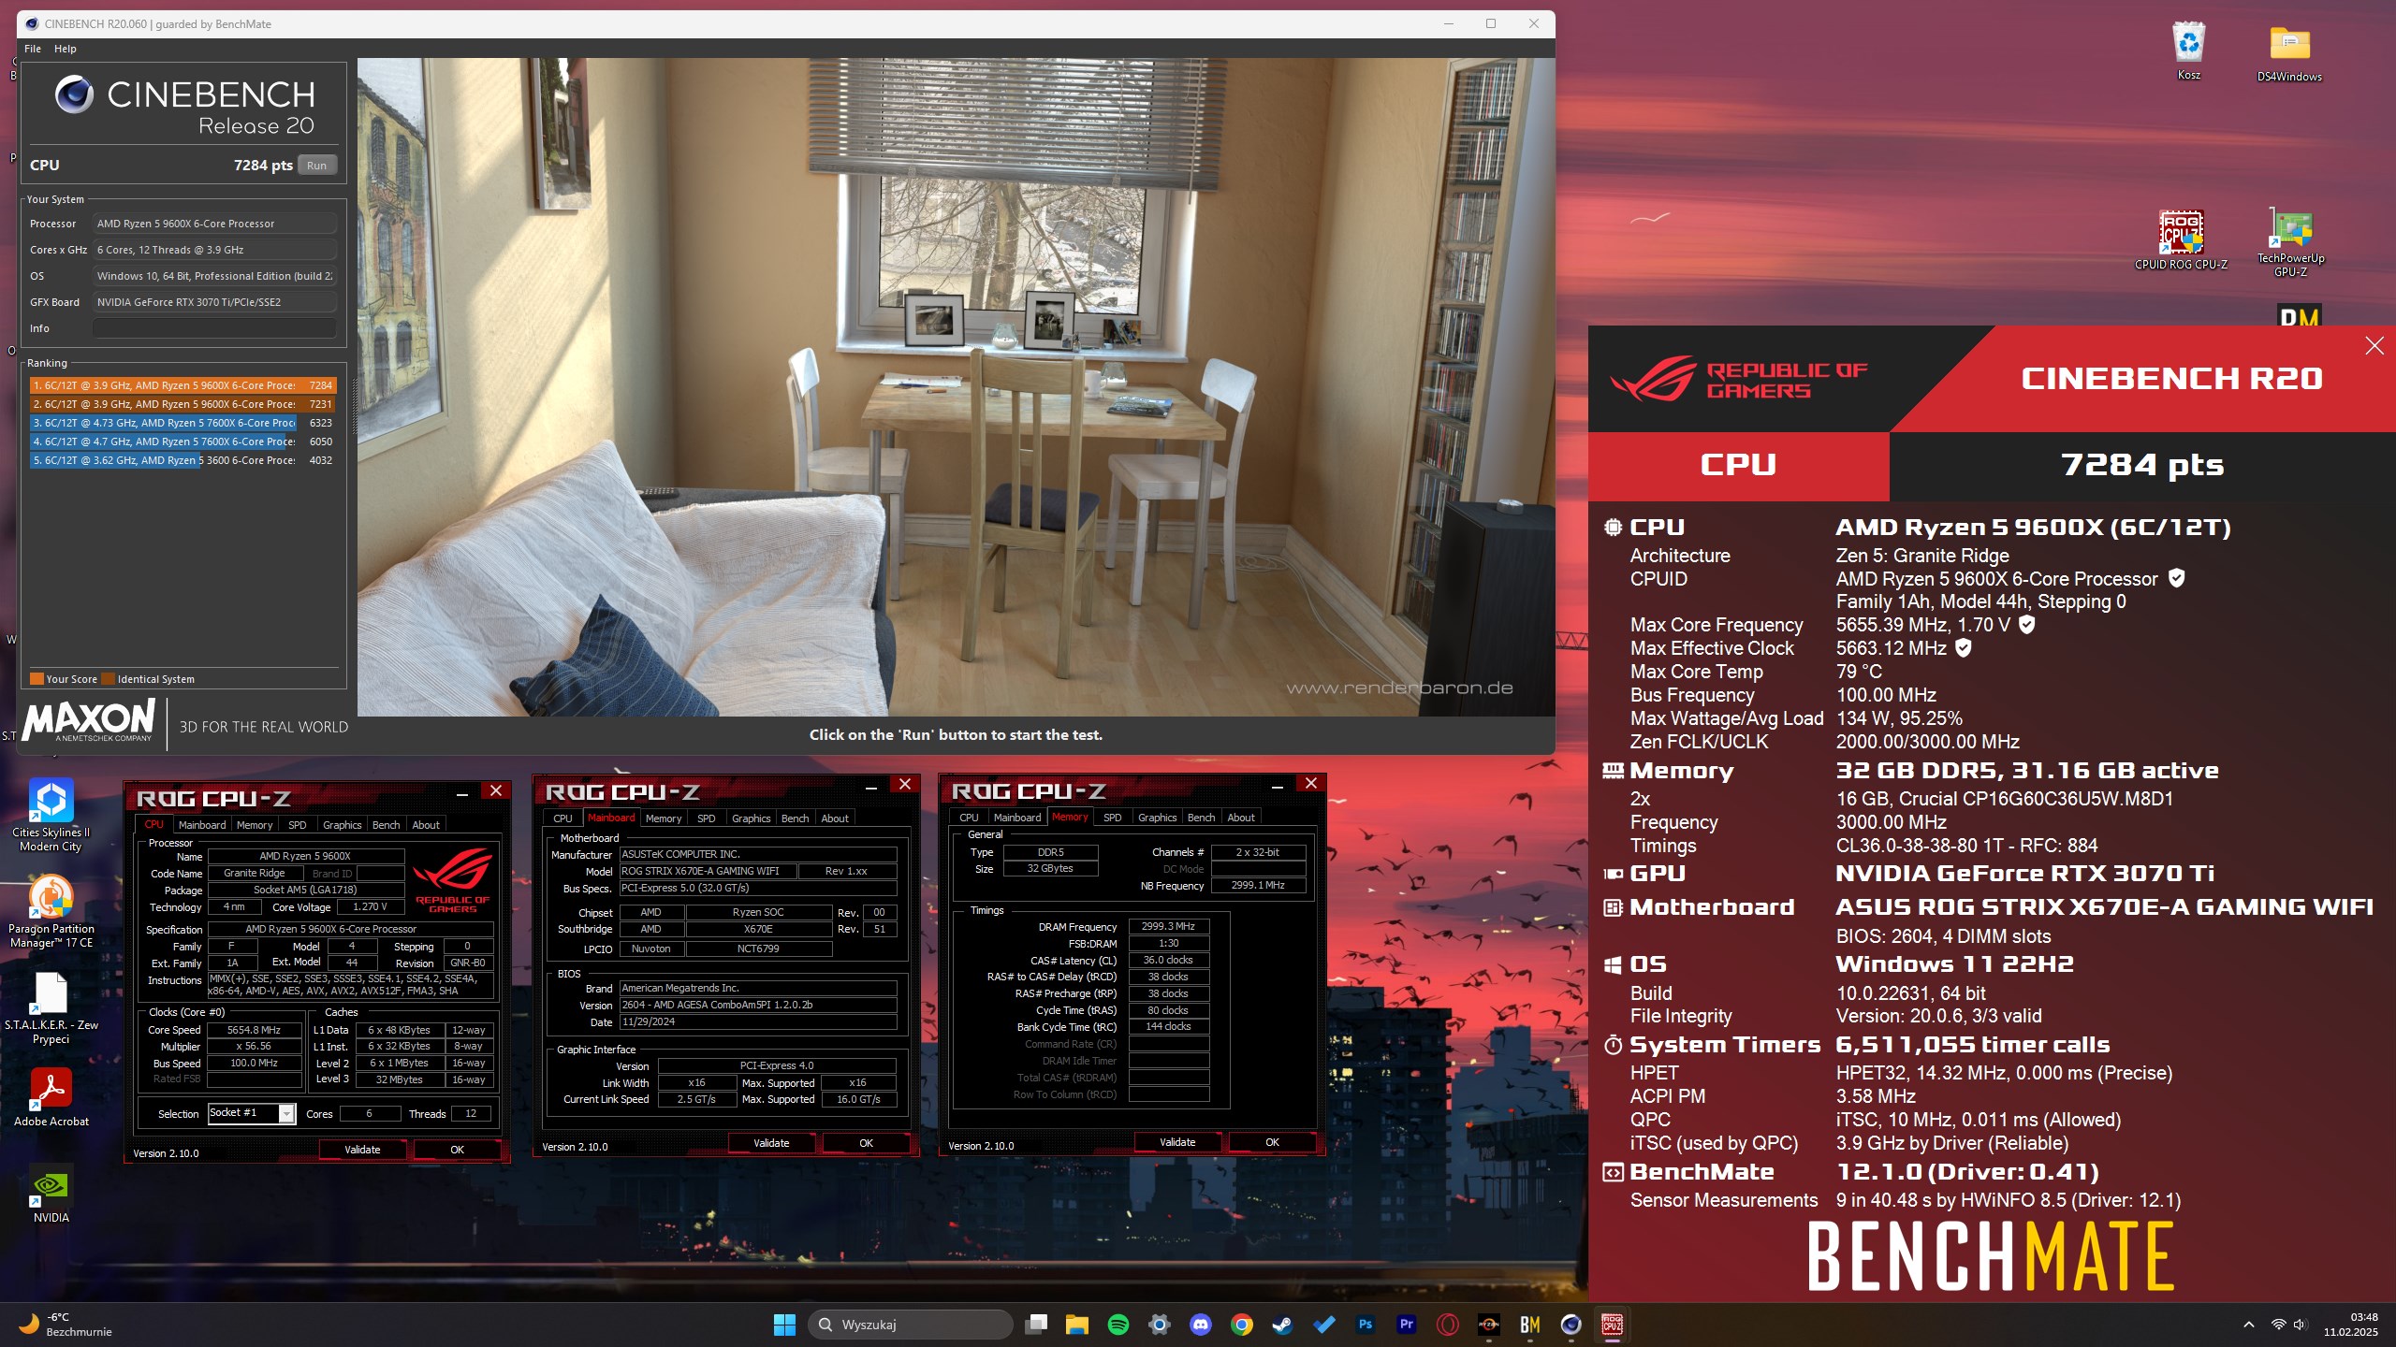Click the taskbar clock showing 03:48
Viewport: 2396px width, 1347px height.
click(x=2351, y=1325)
